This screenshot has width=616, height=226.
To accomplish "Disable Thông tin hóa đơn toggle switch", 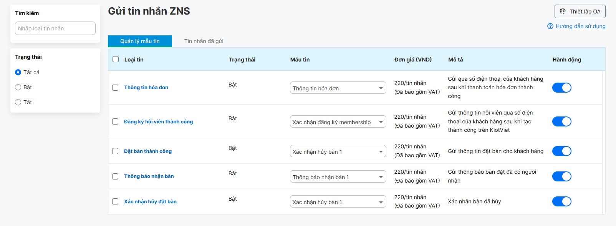I will pyautogui.click(x=562, y=88).
